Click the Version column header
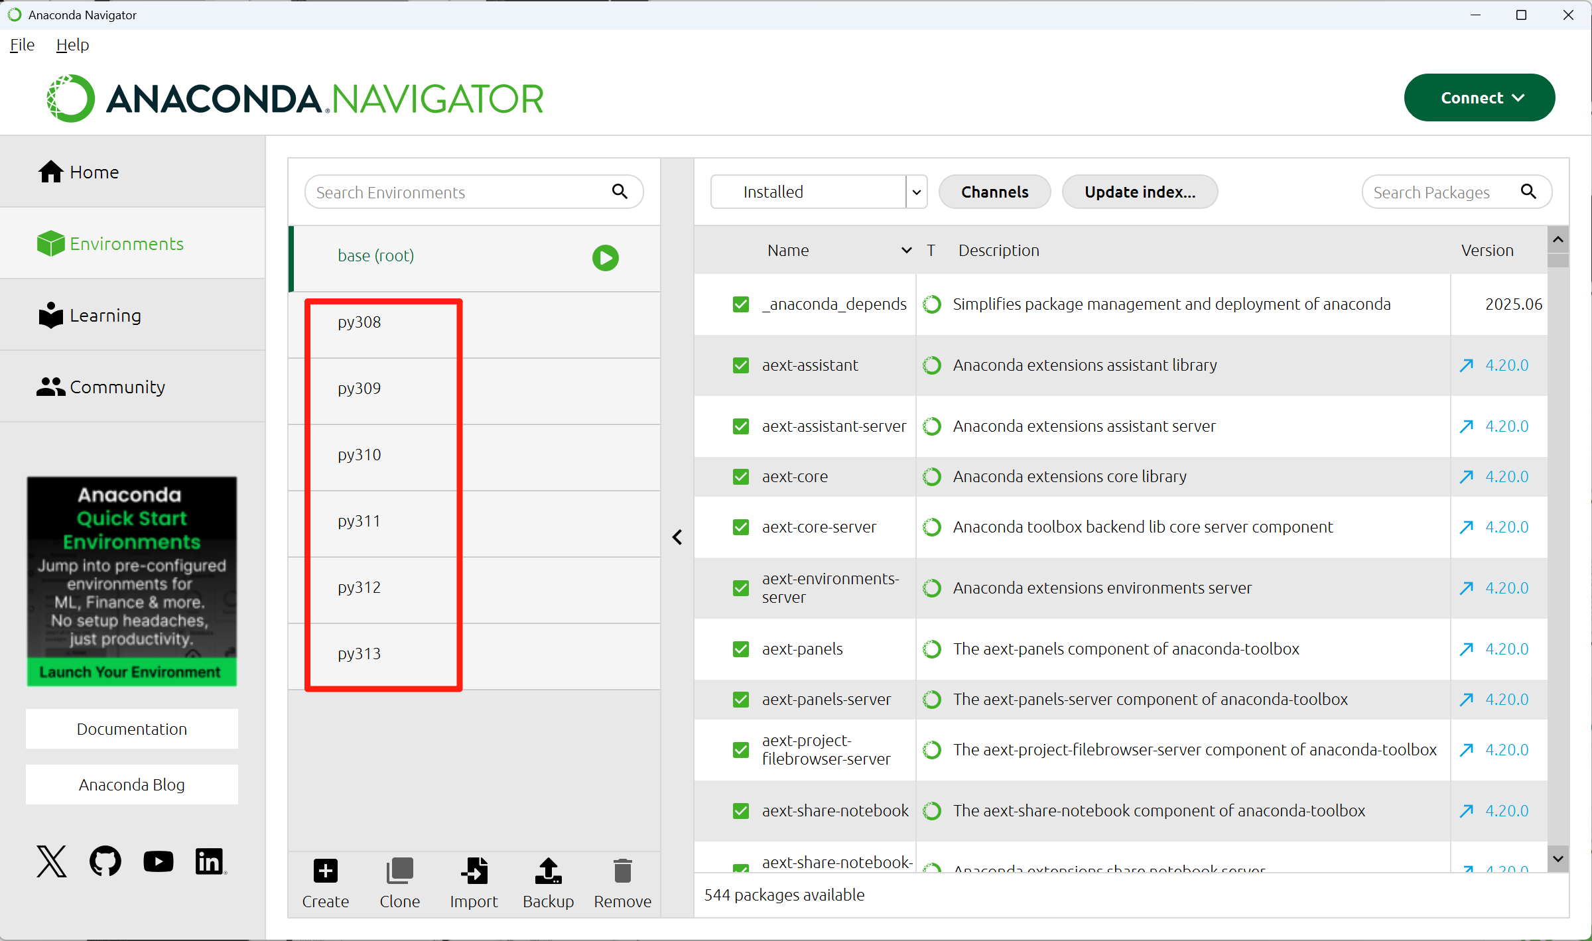 point(1487,250)
